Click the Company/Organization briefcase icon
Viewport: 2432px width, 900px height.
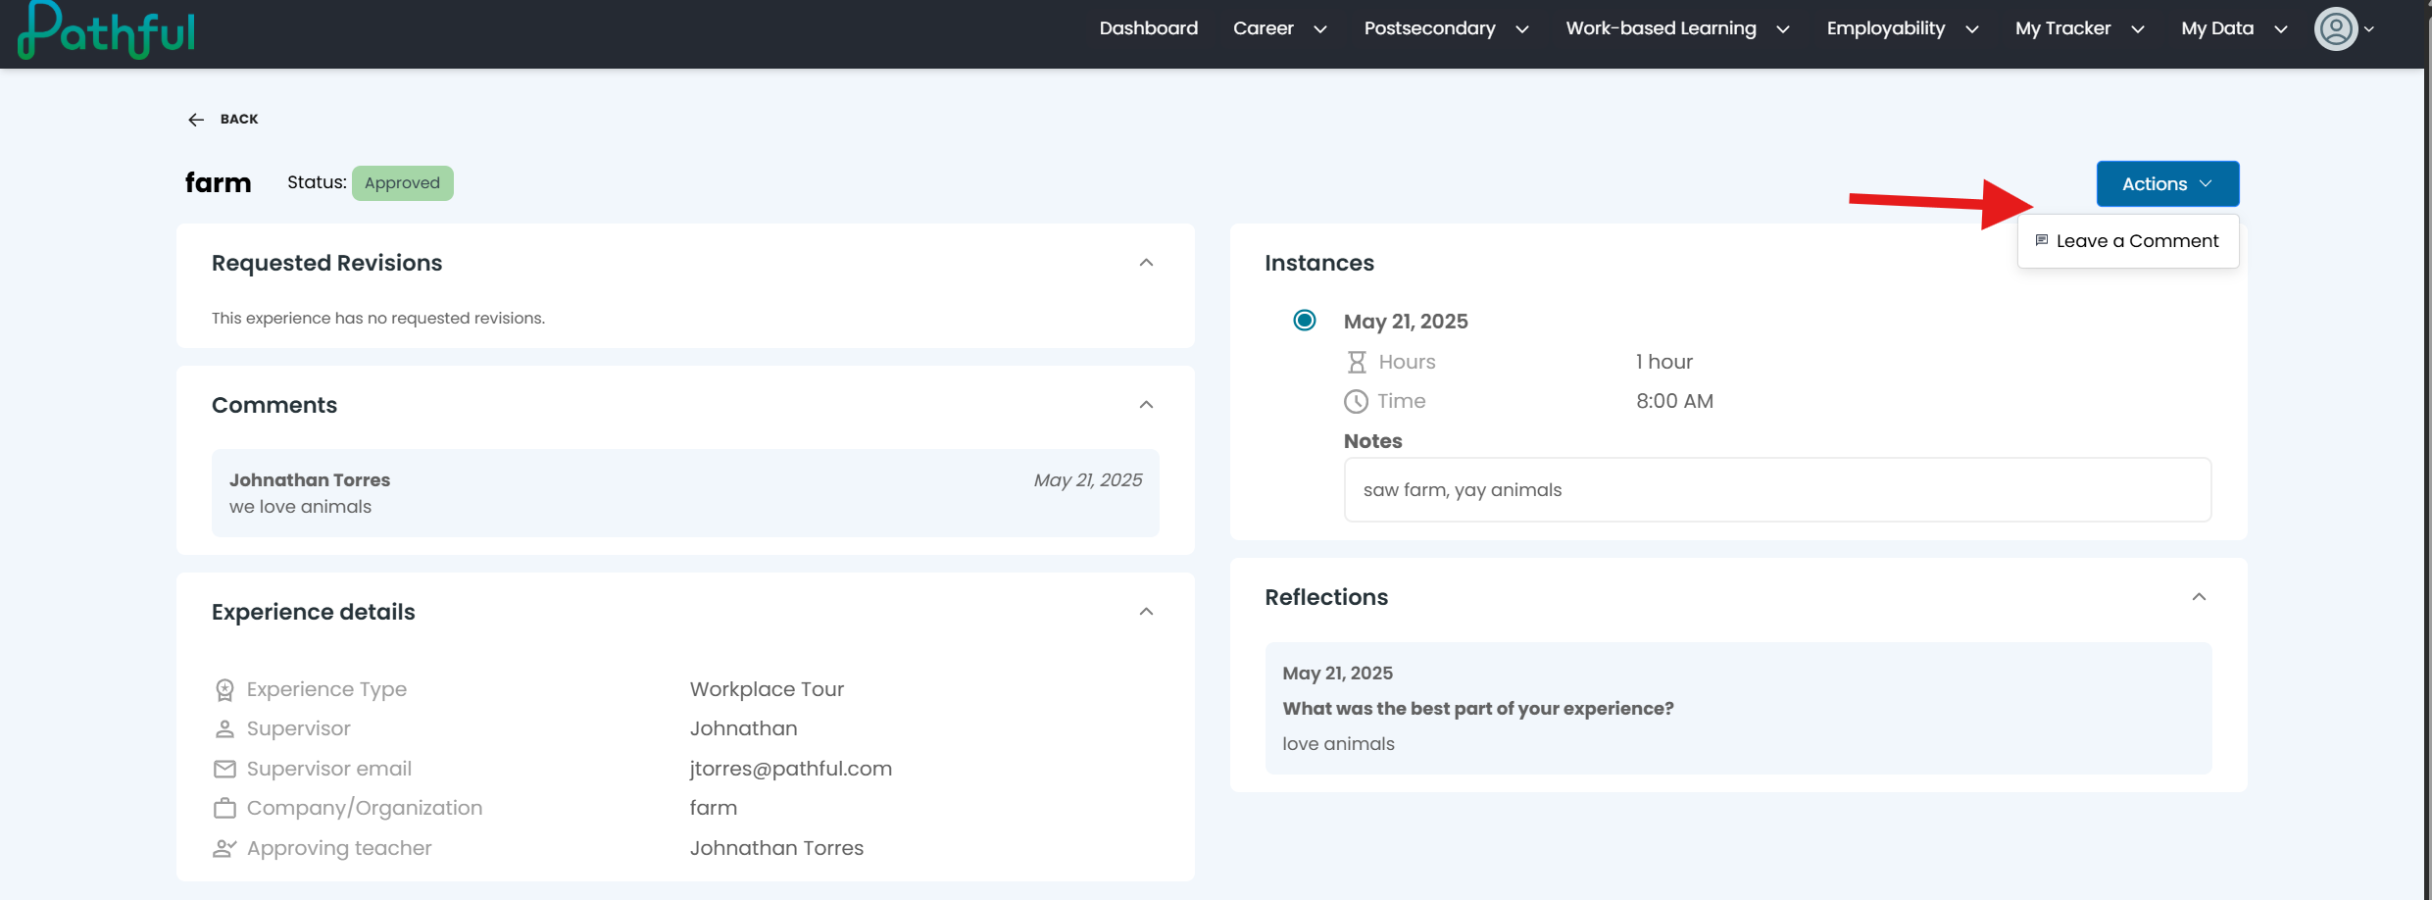pyautogui.click(x=224, y=808)
